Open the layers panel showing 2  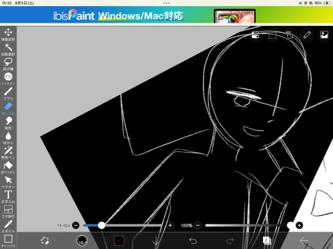(266, 240)
